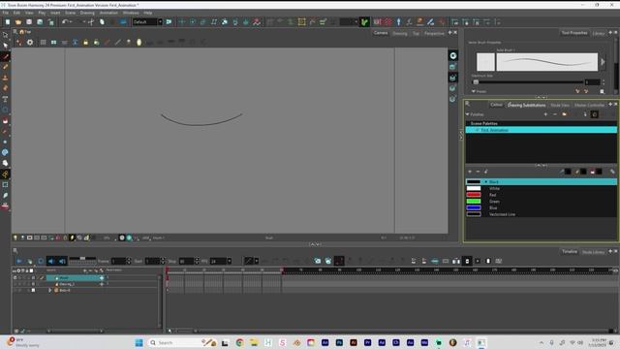
Task: Switch to the Drawing Substitutions tab
Action: [x=526, y=105]
